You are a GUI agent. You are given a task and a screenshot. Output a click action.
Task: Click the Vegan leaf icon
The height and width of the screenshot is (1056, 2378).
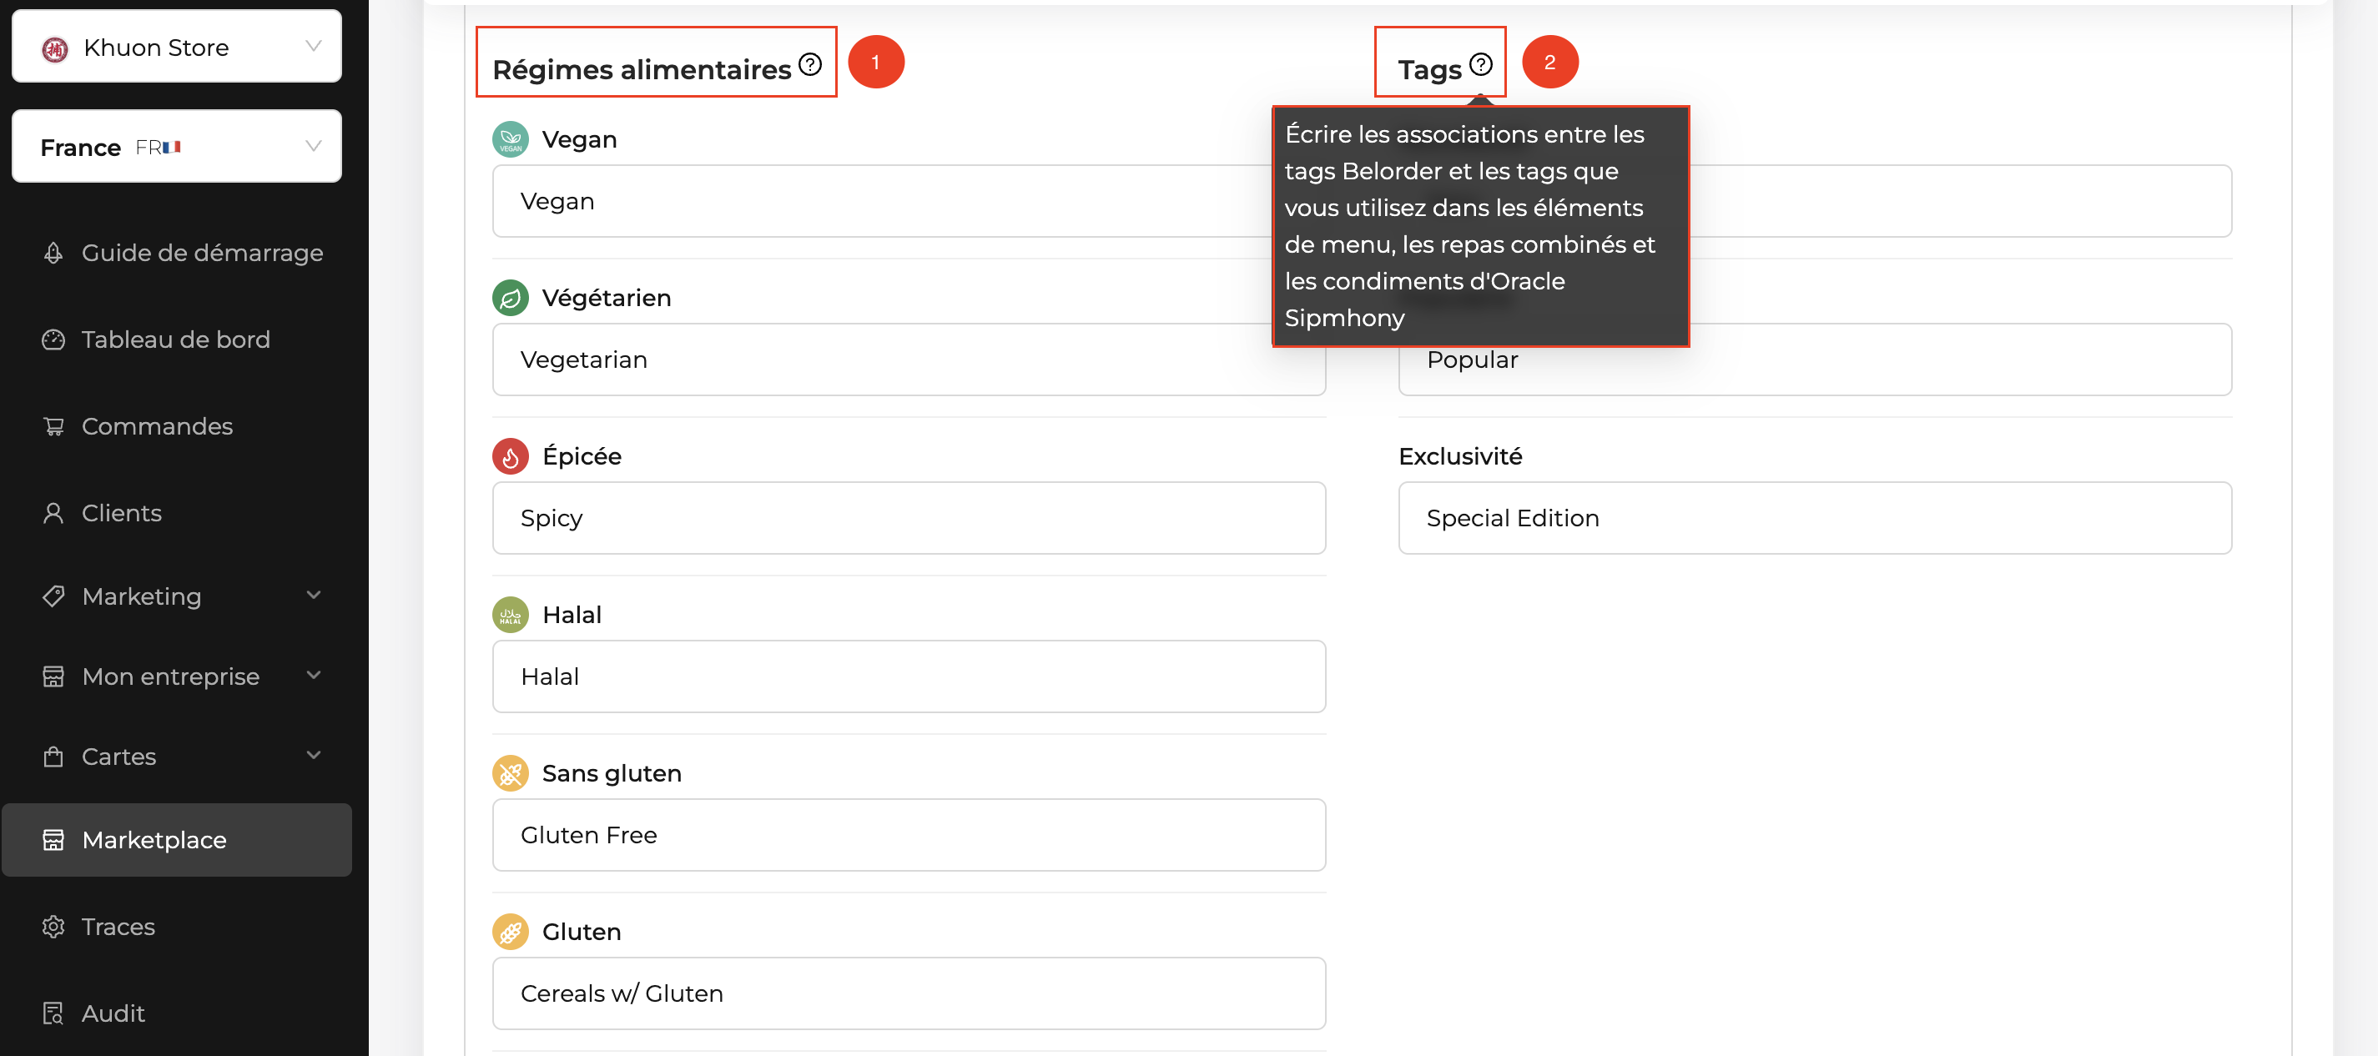511,139
